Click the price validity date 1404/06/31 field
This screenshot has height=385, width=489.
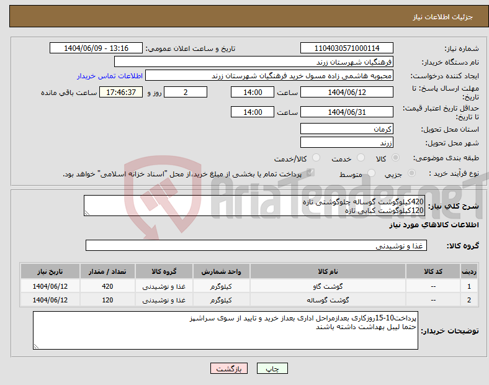click(x=346, y=112)
